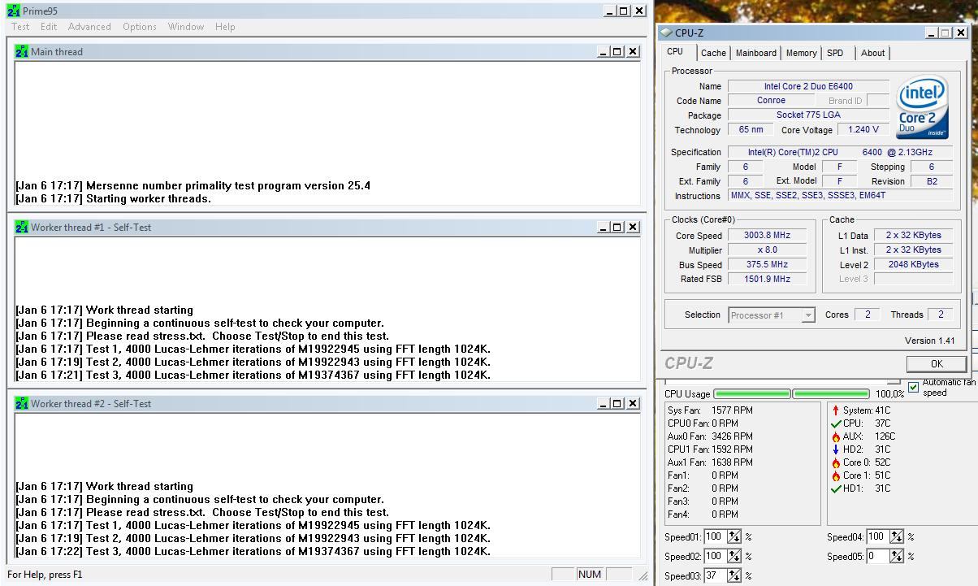Viewport: 978px width, 586px height.
Task: Minimize the Main thread child window
Action: (604, 52)
